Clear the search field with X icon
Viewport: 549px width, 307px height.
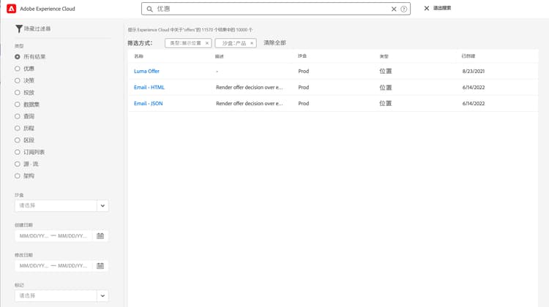coord(394,9)
